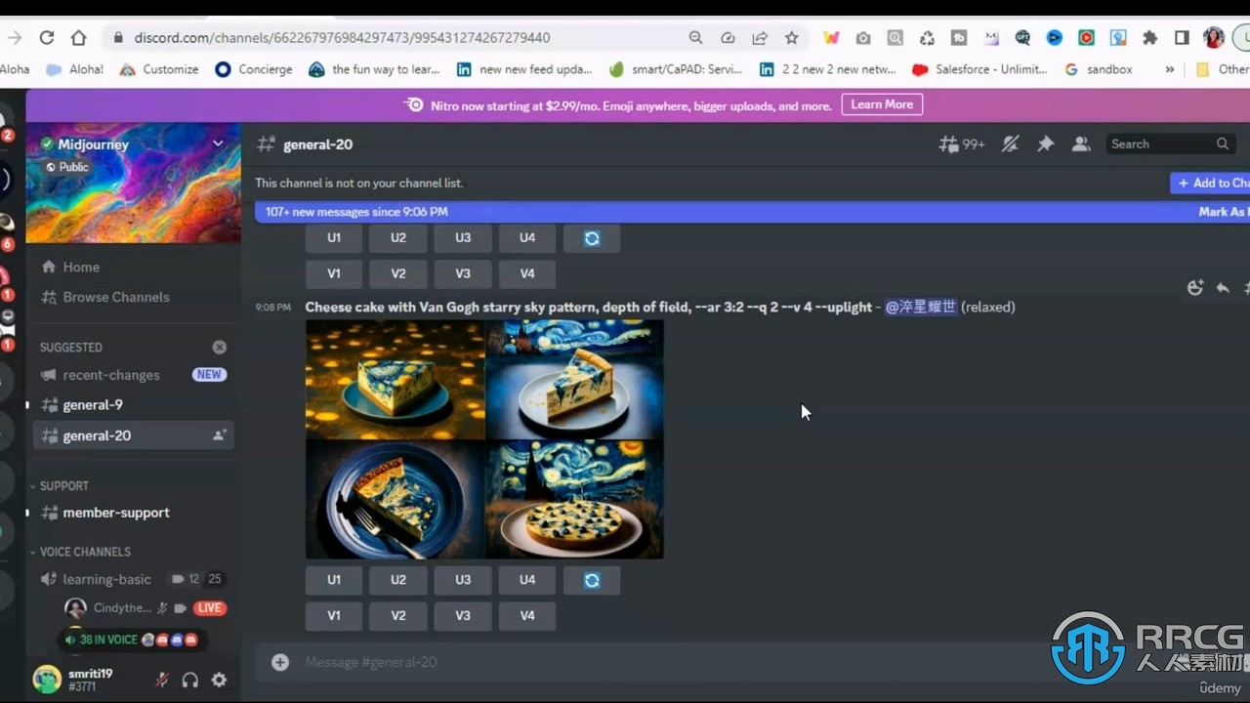Toggle the member list icon

(1080, 144)
